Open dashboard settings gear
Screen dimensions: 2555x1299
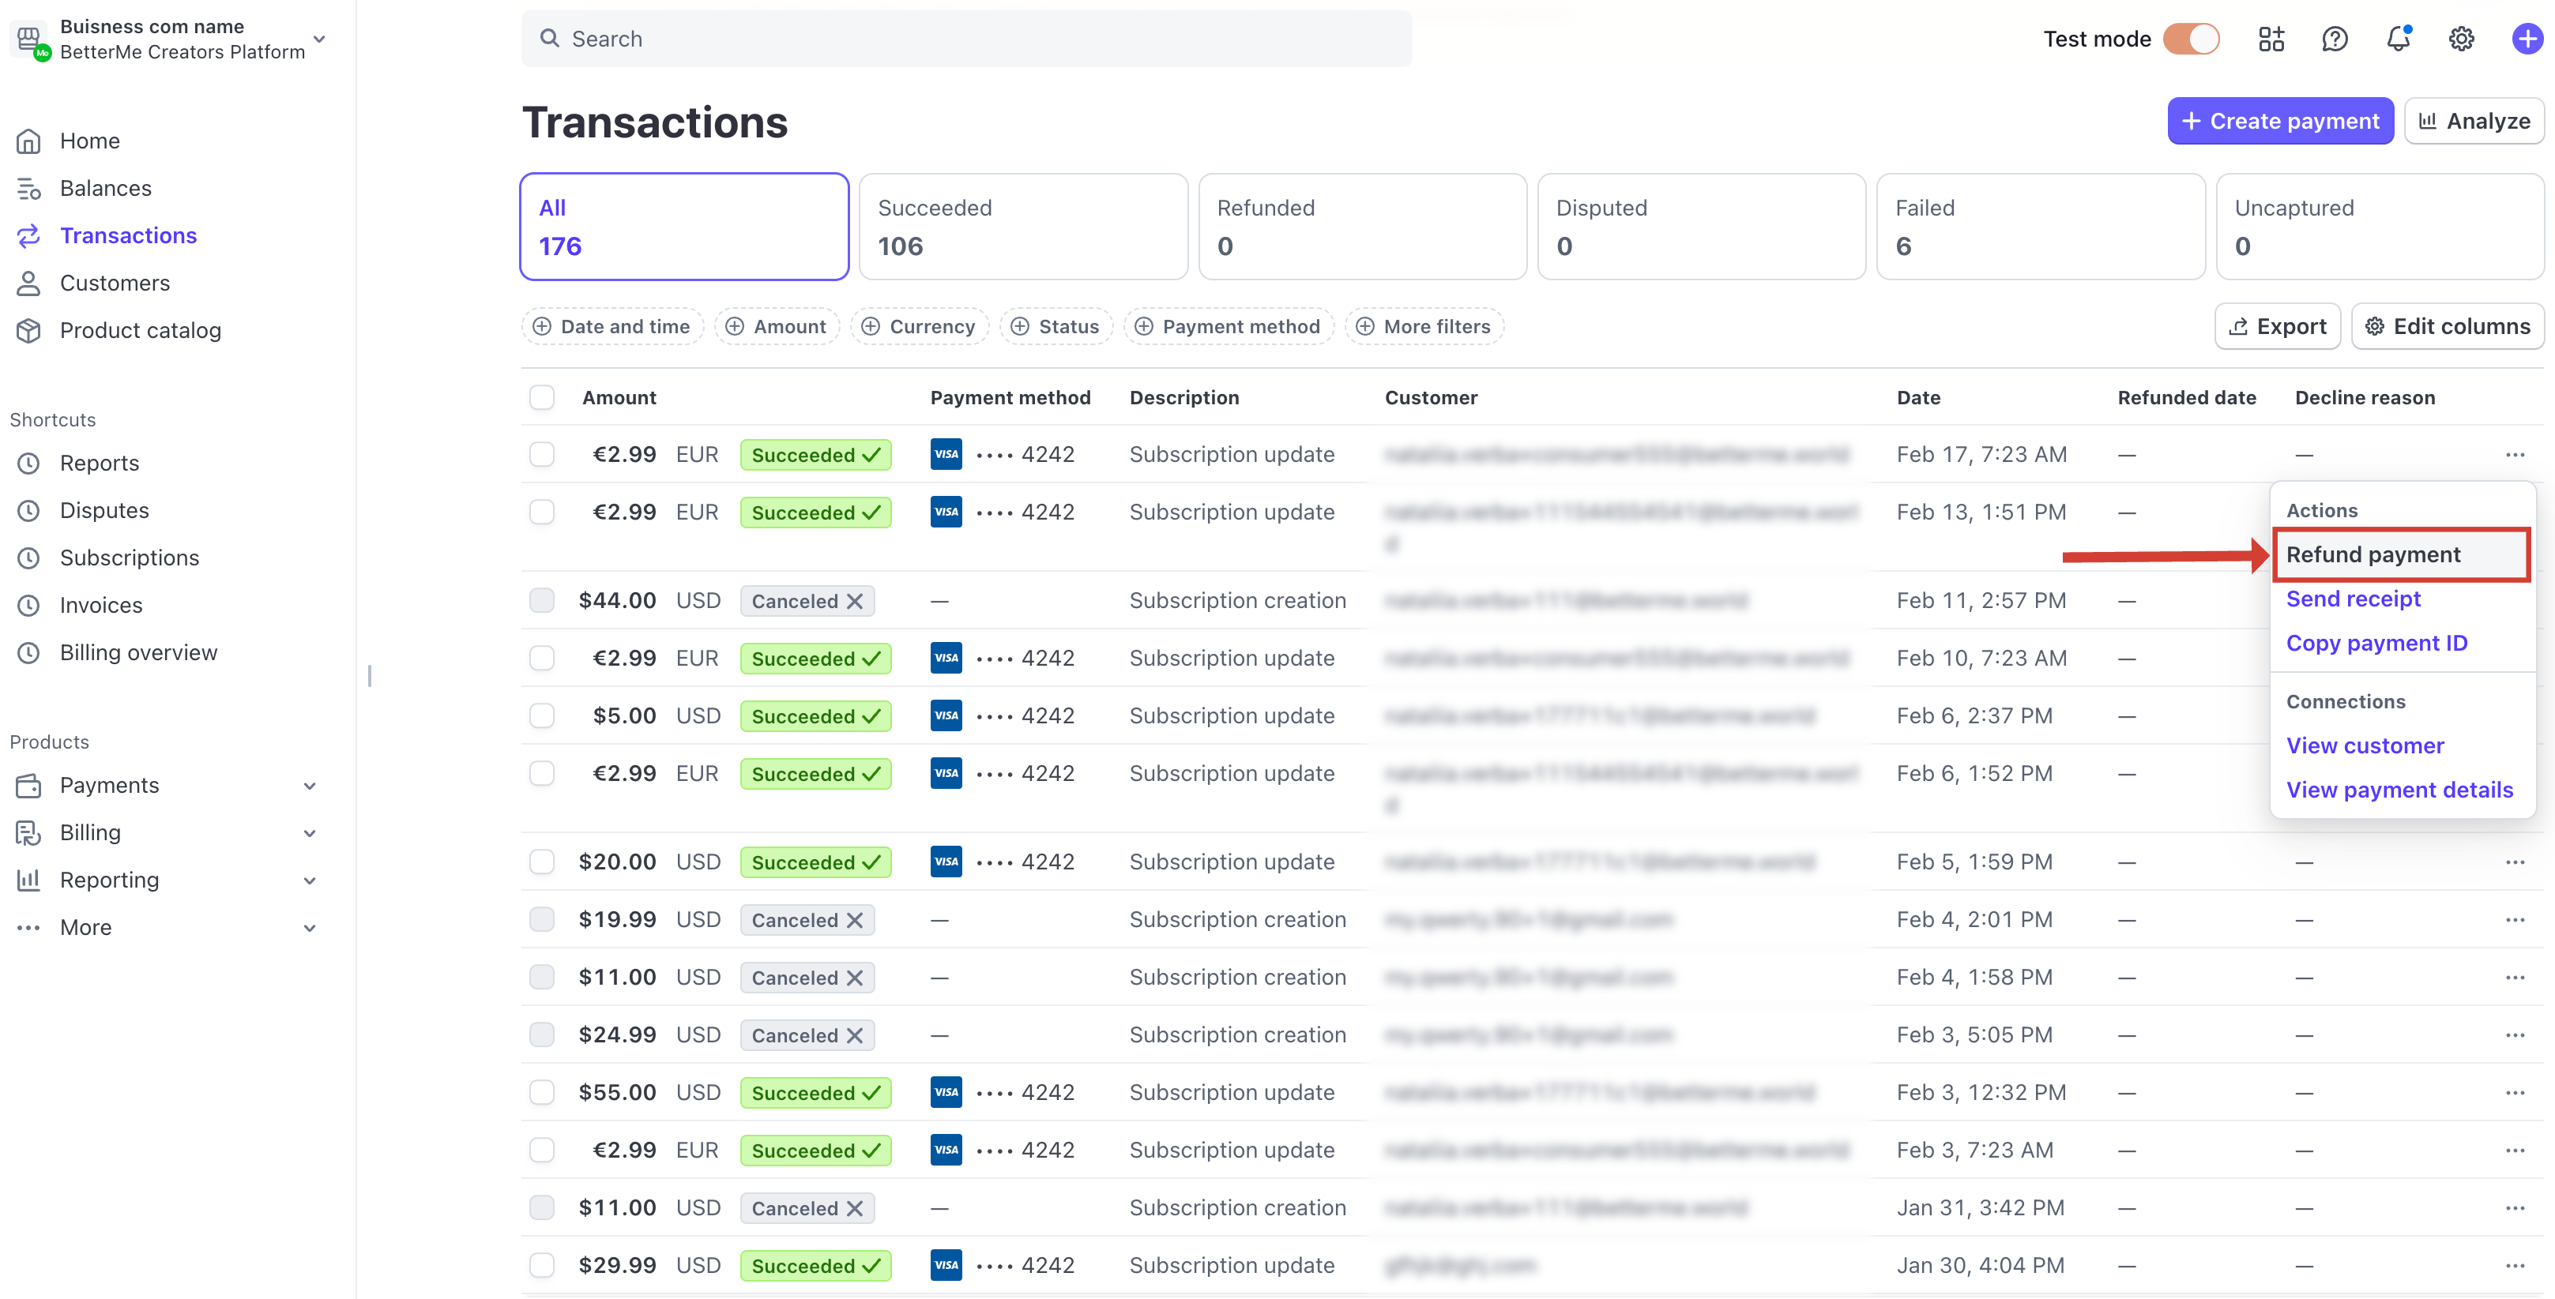(2462, 39)
